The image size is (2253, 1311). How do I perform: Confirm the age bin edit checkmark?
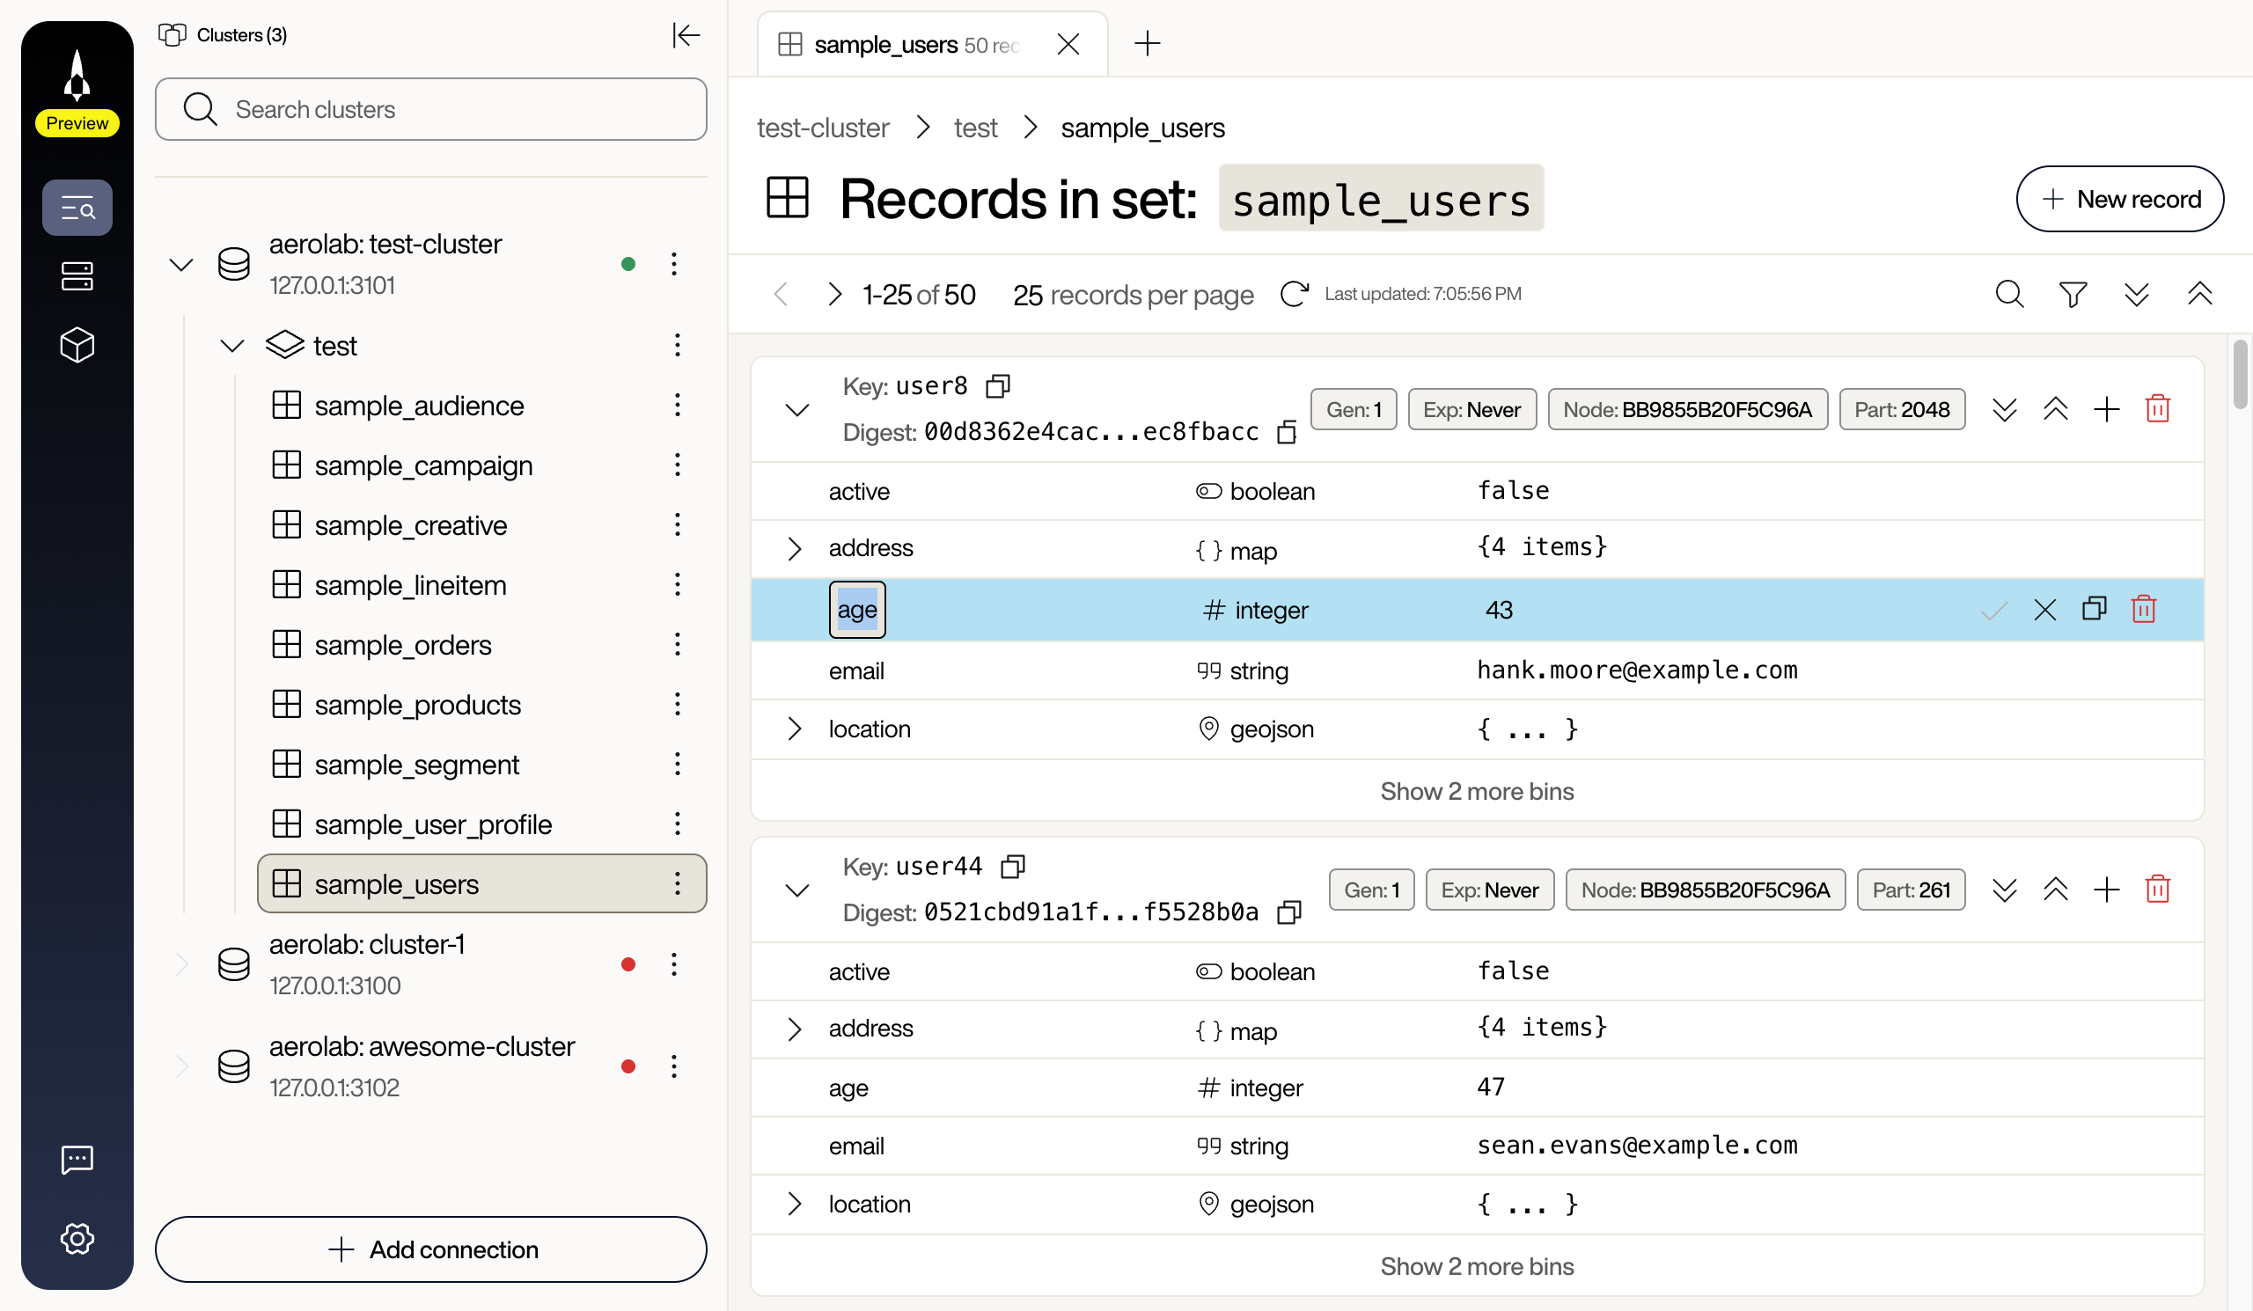(x=1993, y=610)
